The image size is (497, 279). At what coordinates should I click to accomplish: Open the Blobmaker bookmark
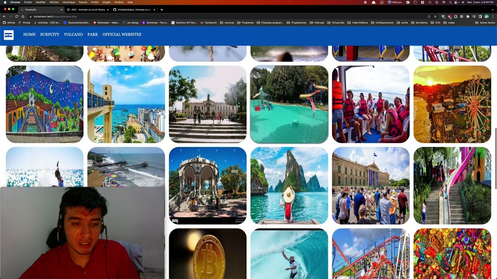tap(106, 22)
